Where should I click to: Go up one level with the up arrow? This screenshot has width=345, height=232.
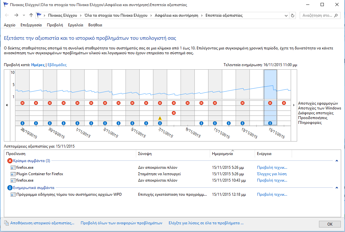tap(31, 15)
